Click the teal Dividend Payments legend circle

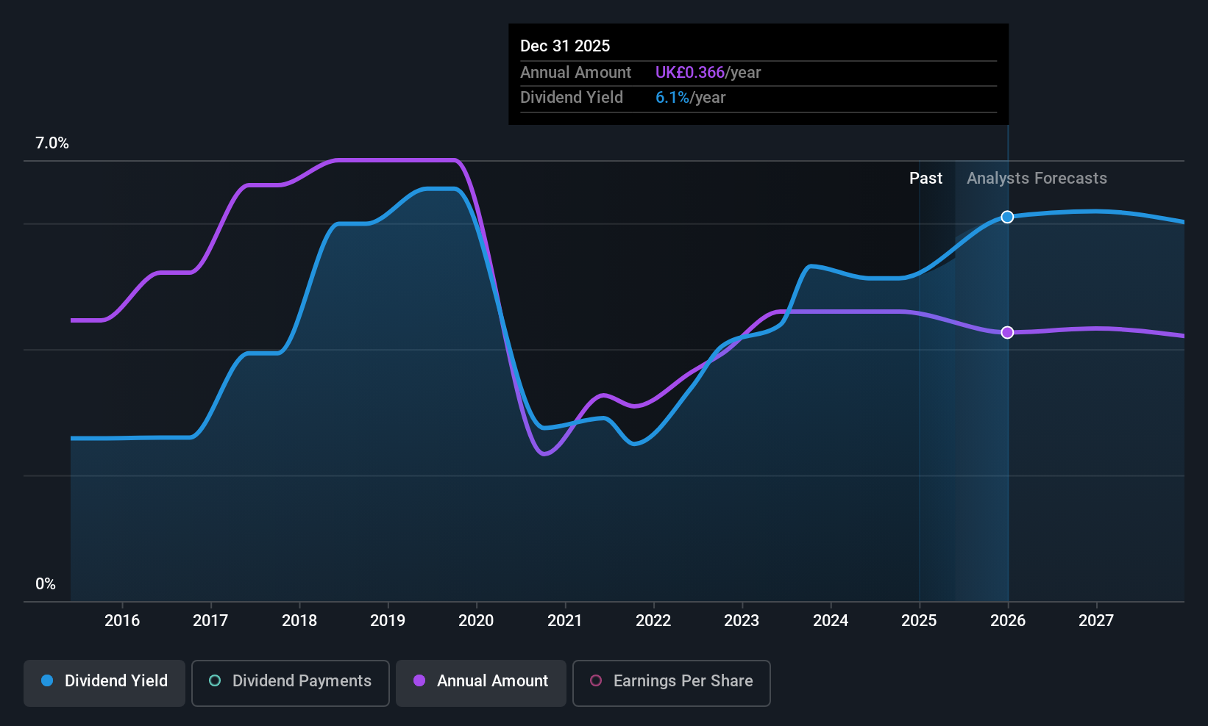pyautogui.click(x=215, y=680)
